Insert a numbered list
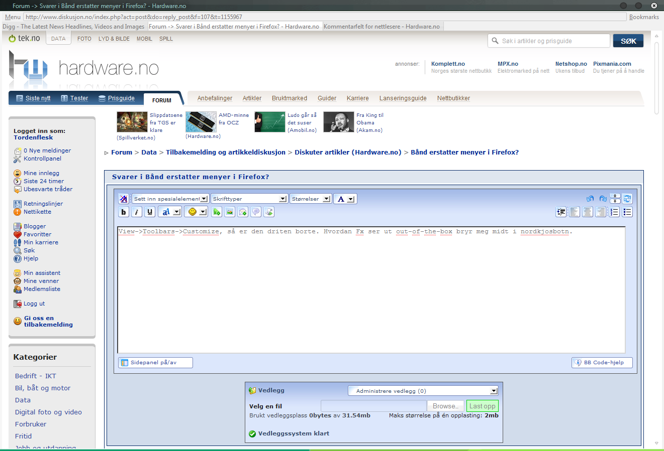 pyautogui.click(x=614, y=212)
